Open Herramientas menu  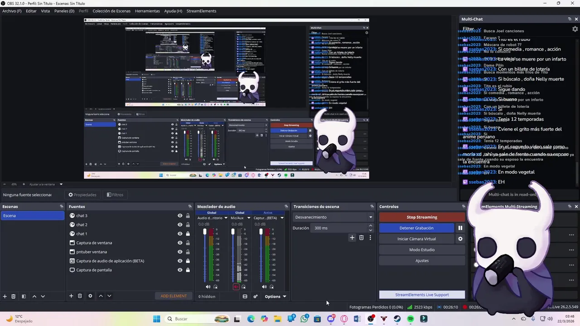coord(147,11)
